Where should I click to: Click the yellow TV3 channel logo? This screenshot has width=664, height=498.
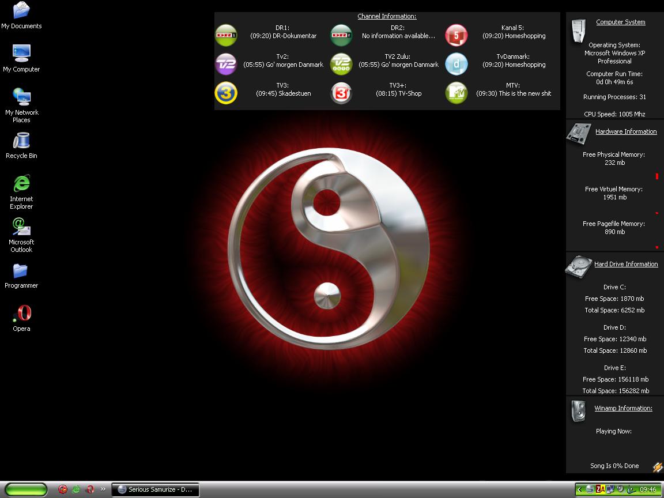tap(226, 93)
